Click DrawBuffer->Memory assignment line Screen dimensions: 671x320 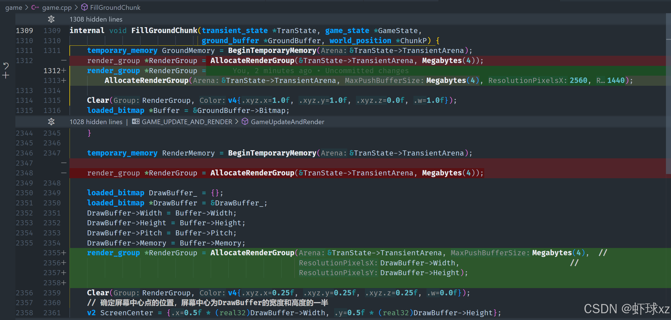coord(166,243)
